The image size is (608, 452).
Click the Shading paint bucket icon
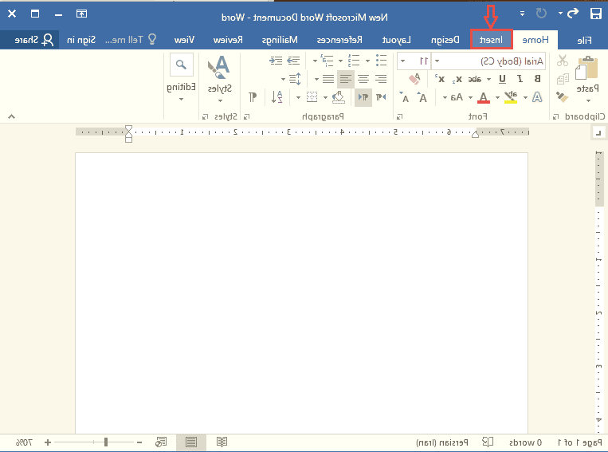point(339,97)
